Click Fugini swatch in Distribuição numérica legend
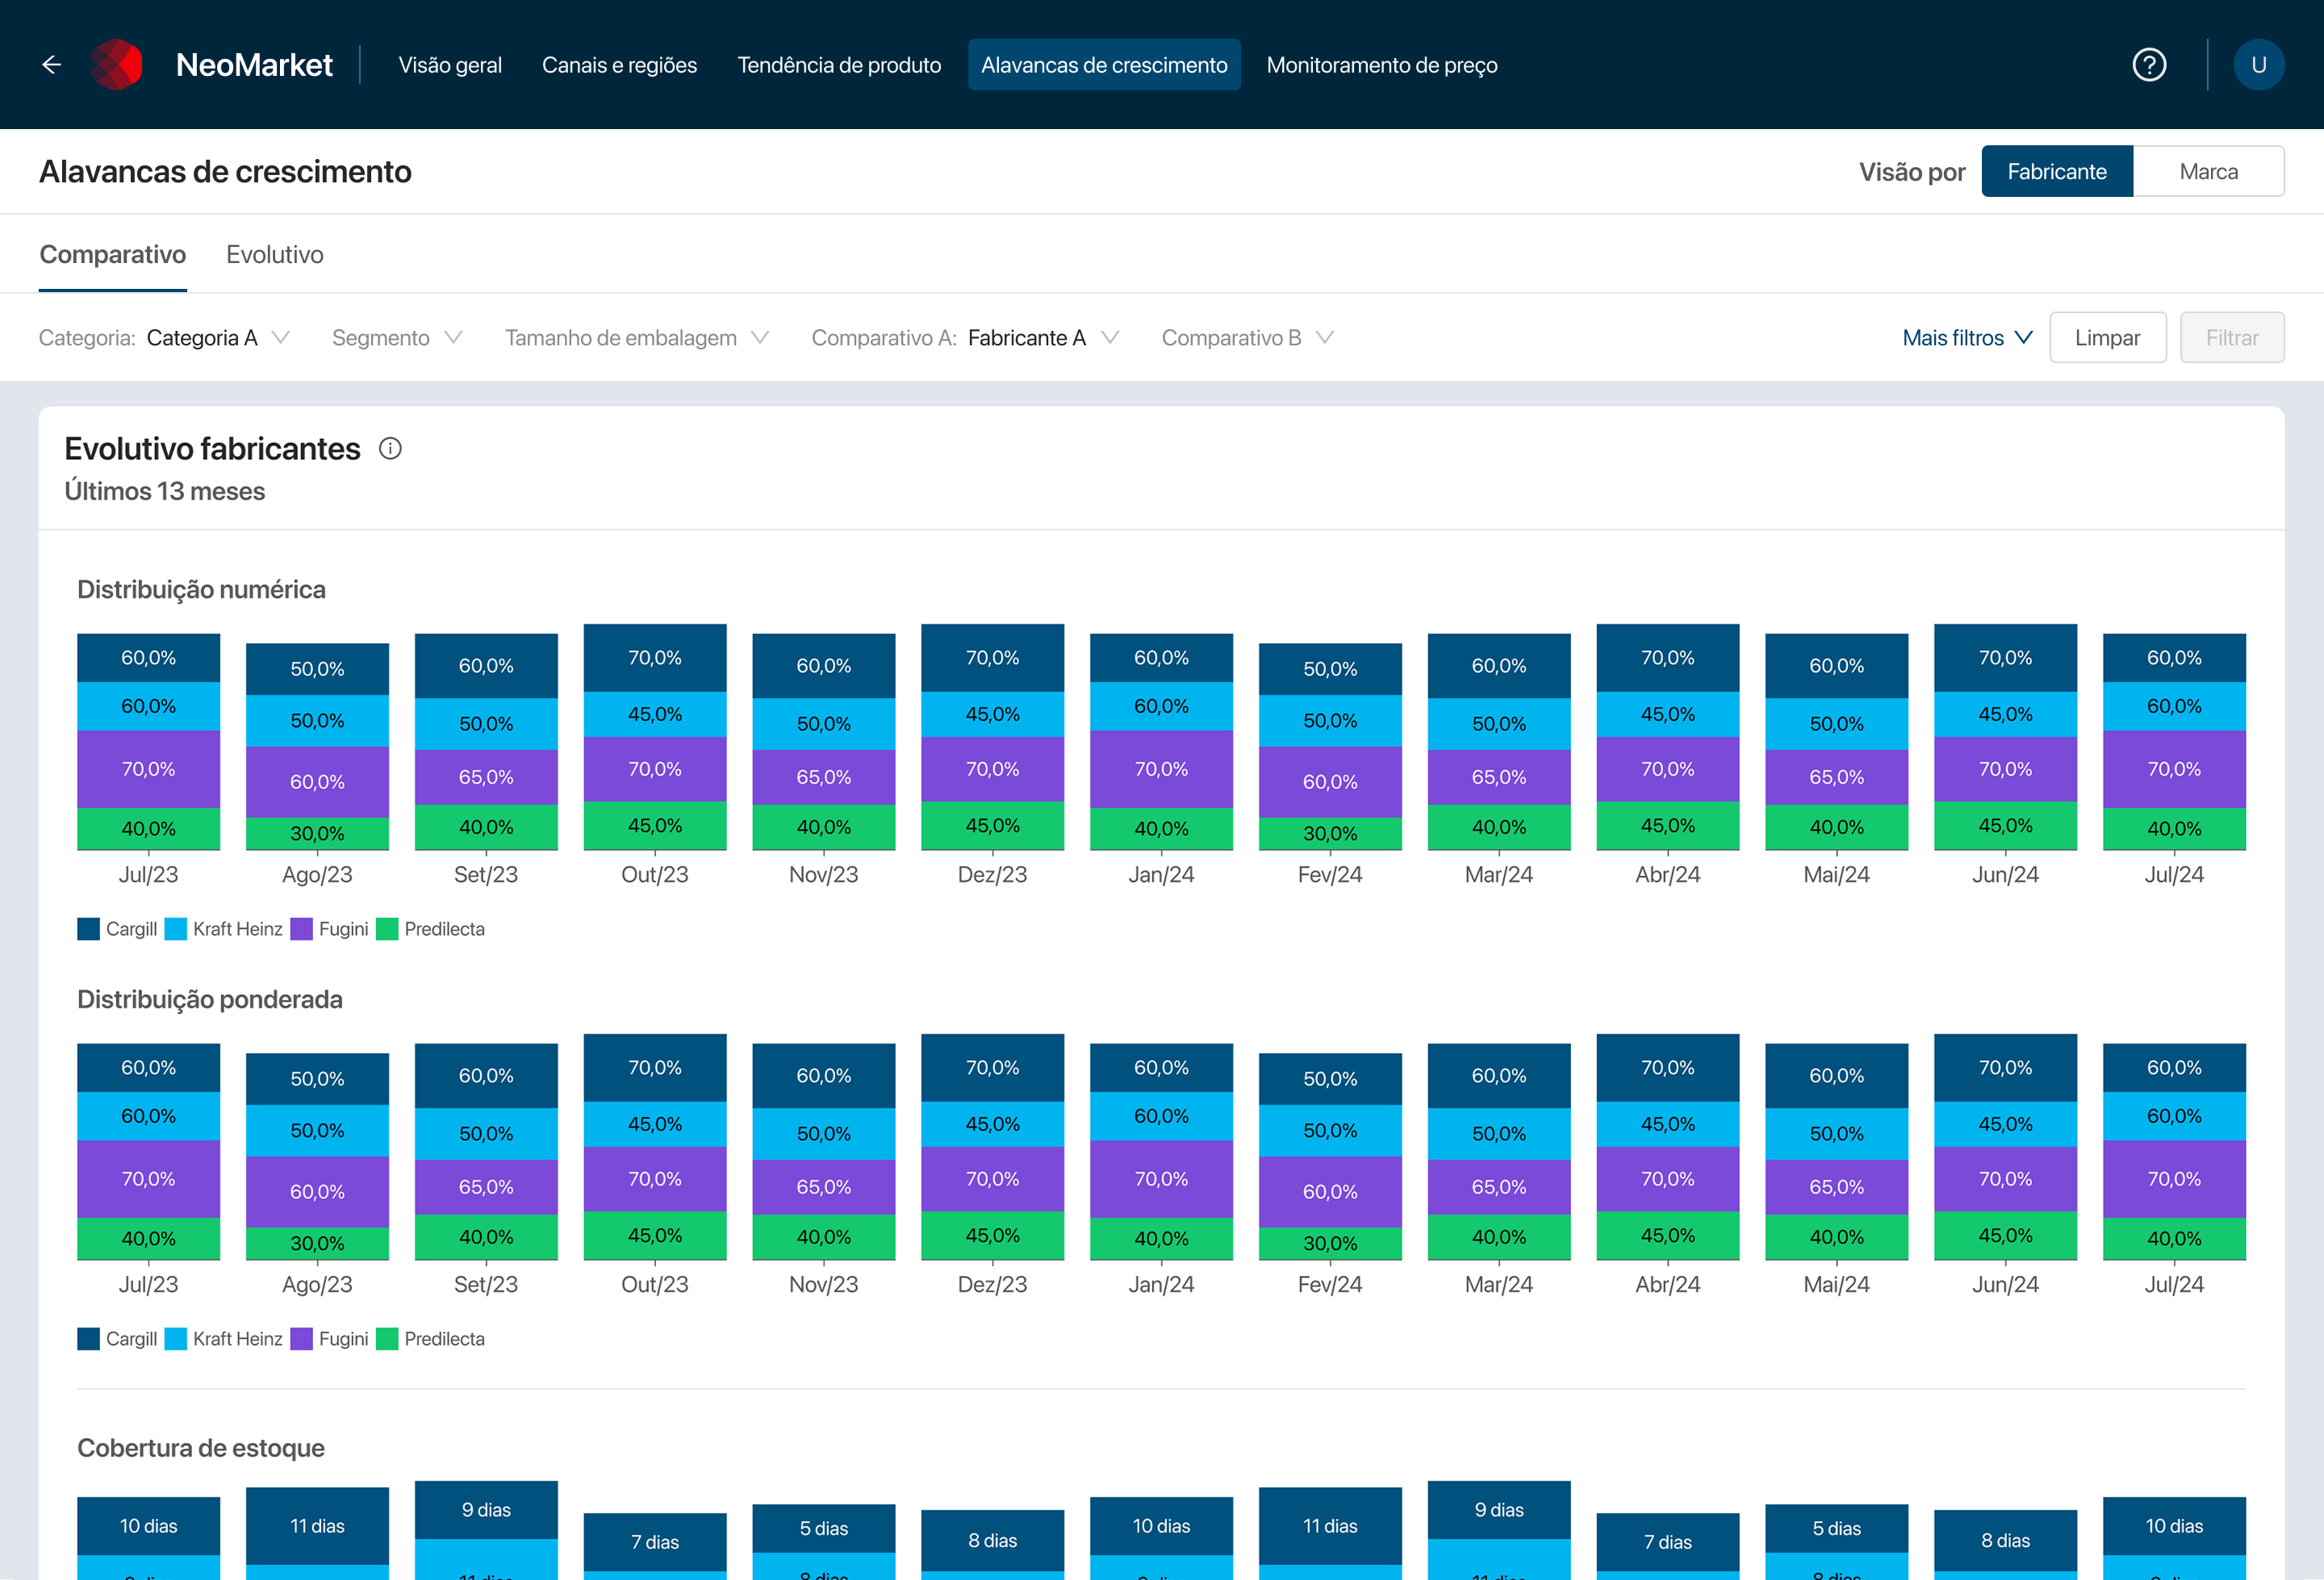 tap(301, 929)
